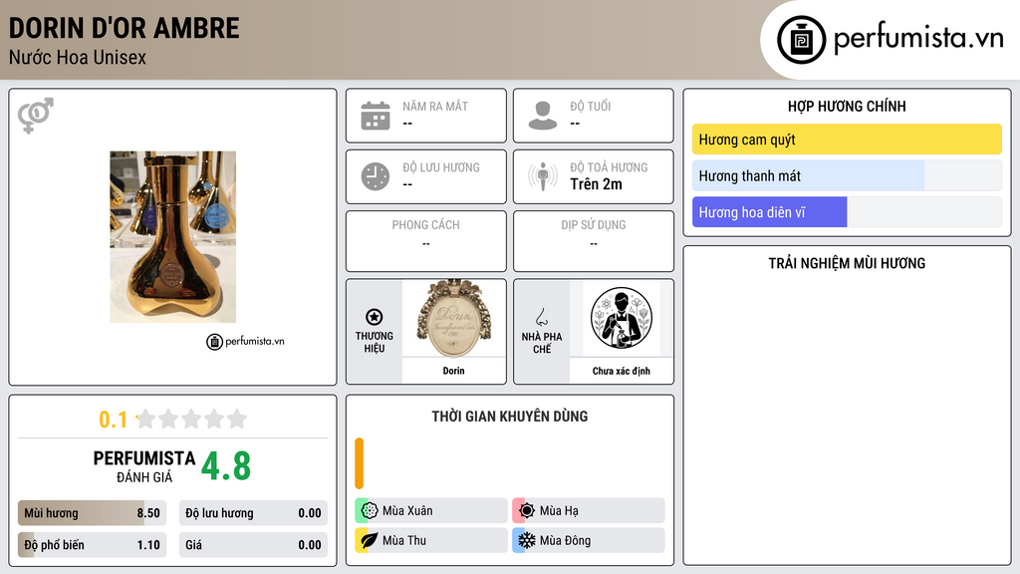
Task: Click the Độ lưu hương 0.00 rating bar
Action: click(x=253, y=513)
